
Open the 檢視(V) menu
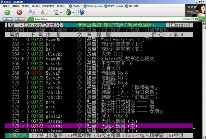26,6
